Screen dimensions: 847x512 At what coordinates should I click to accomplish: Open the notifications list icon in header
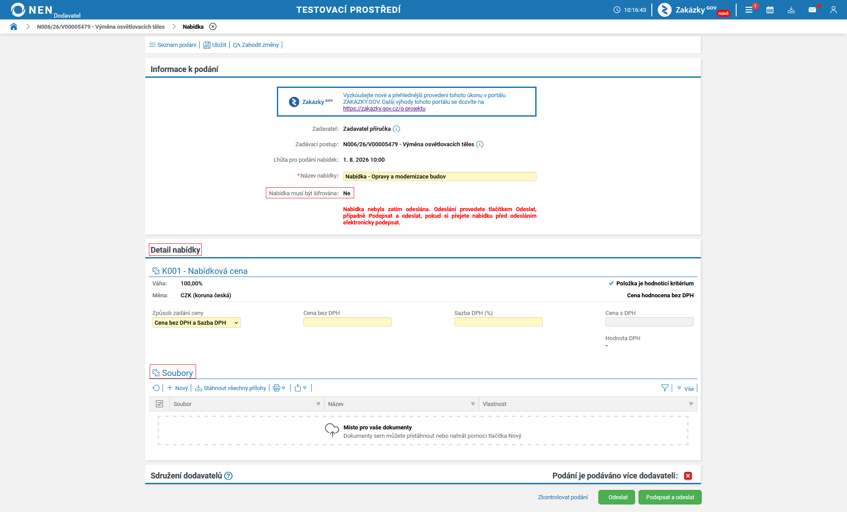[749, 10]
